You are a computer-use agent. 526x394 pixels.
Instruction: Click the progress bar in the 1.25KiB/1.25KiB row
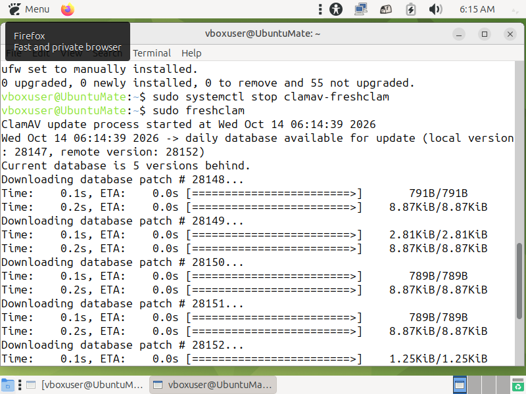[274, 359]
